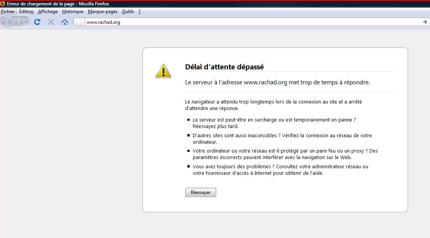This screenshot has width=430, height=238.
Task: Go to the home page icon
Action: pyautogui.click(x=65, y=22)
